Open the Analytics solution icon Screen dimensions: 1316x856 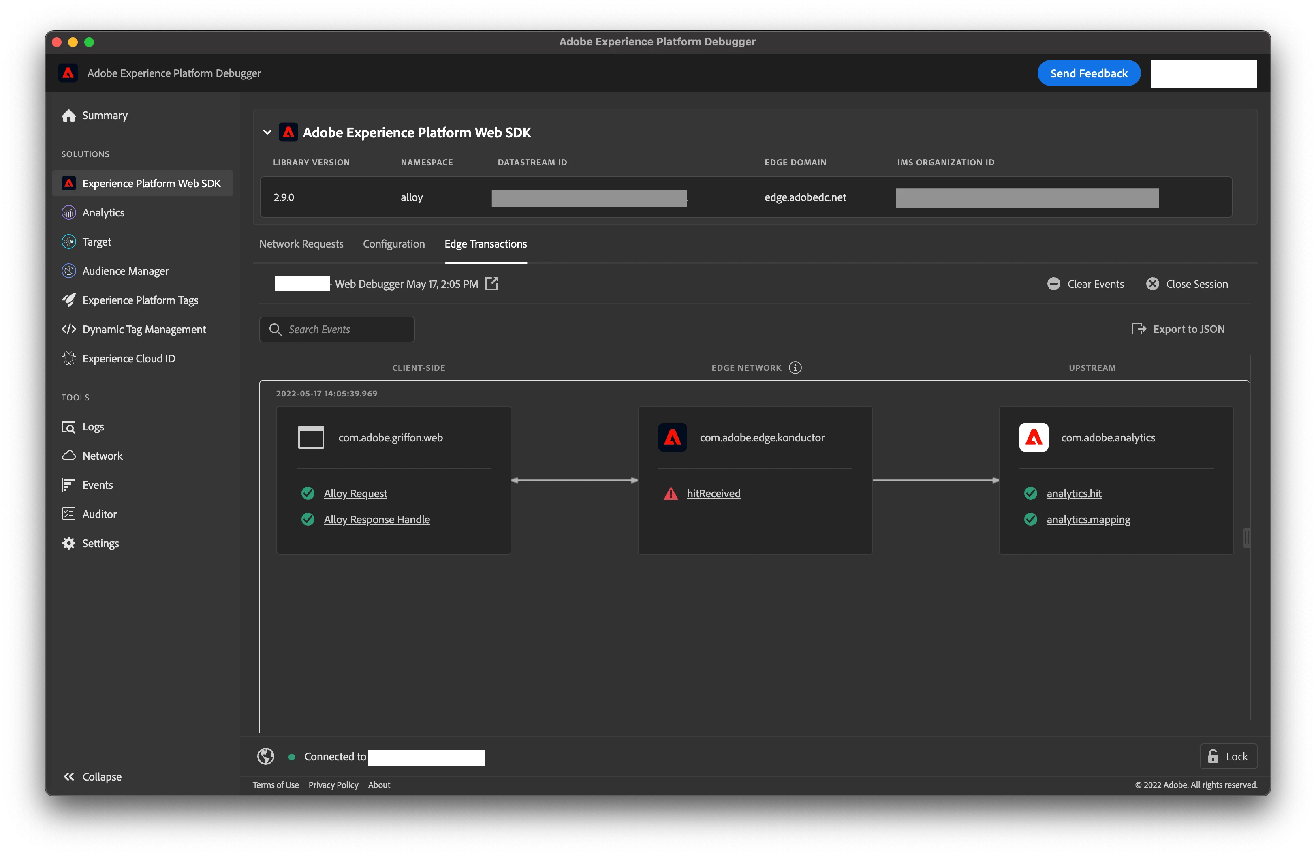pyautogui.click(x=68, y=212)
